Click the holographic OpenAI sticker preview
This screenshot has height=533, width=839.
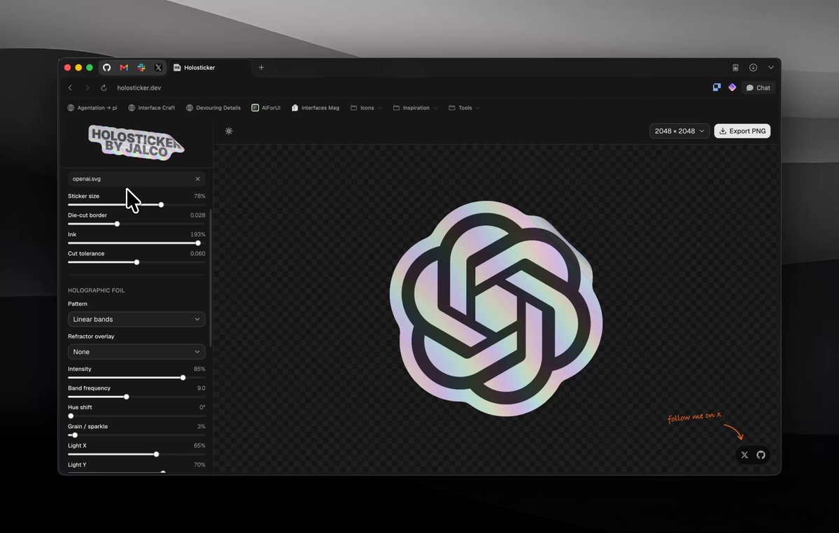496,308
